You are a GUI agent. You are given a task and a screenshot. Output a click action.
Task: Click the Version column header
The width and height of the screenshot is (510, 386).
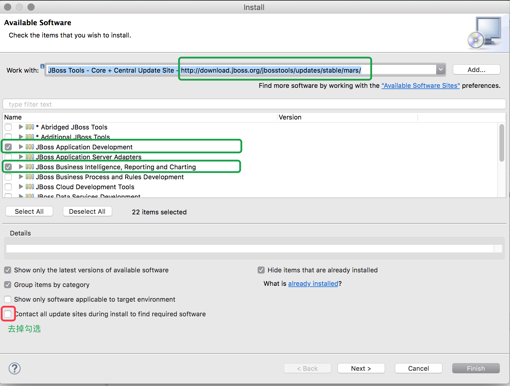click(x=348, y=117)
